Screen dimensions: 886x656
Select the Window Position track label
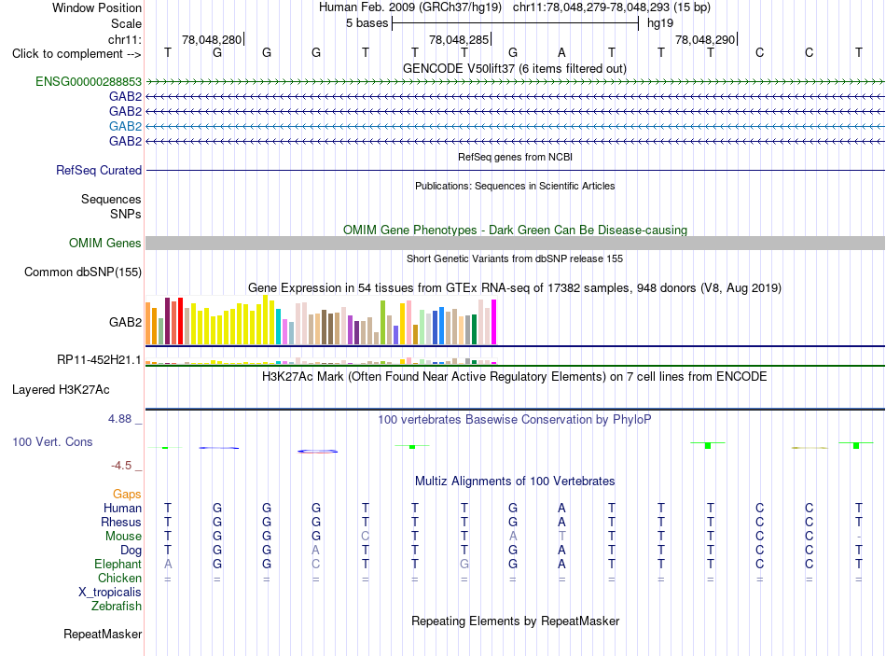tap(97, 7)
